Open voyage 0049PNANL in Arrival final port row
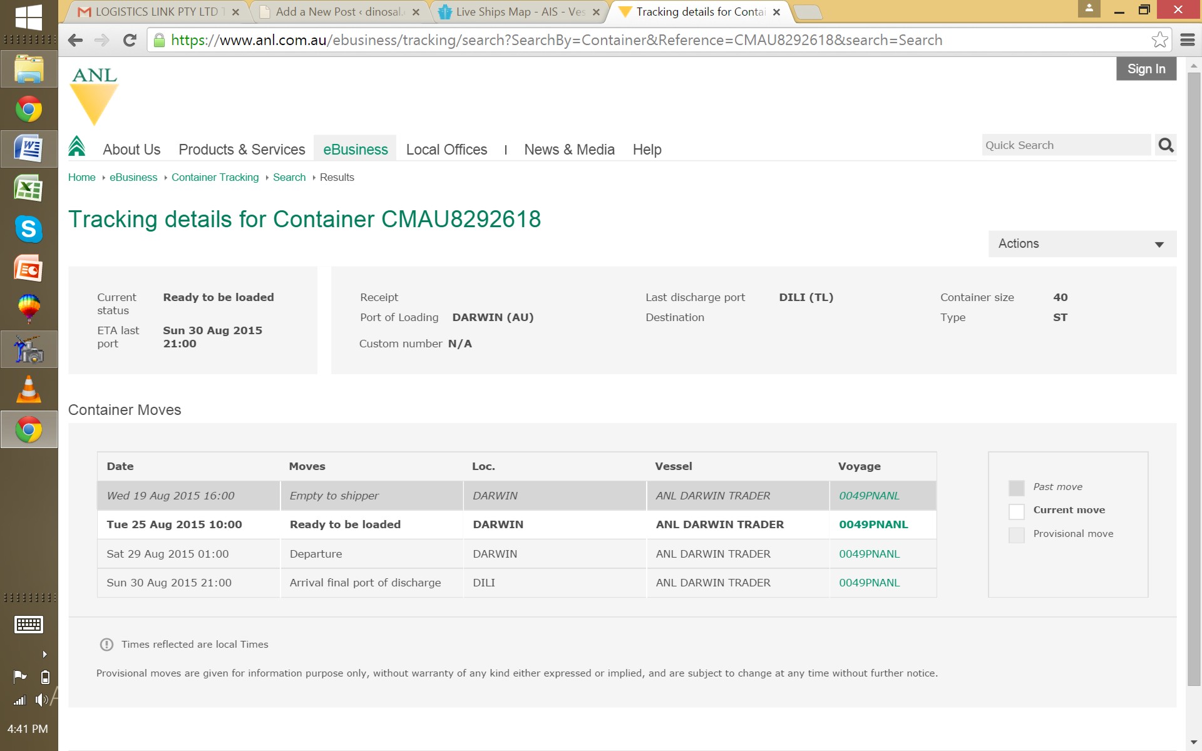 pyautogui.click(x=869, y=583)
